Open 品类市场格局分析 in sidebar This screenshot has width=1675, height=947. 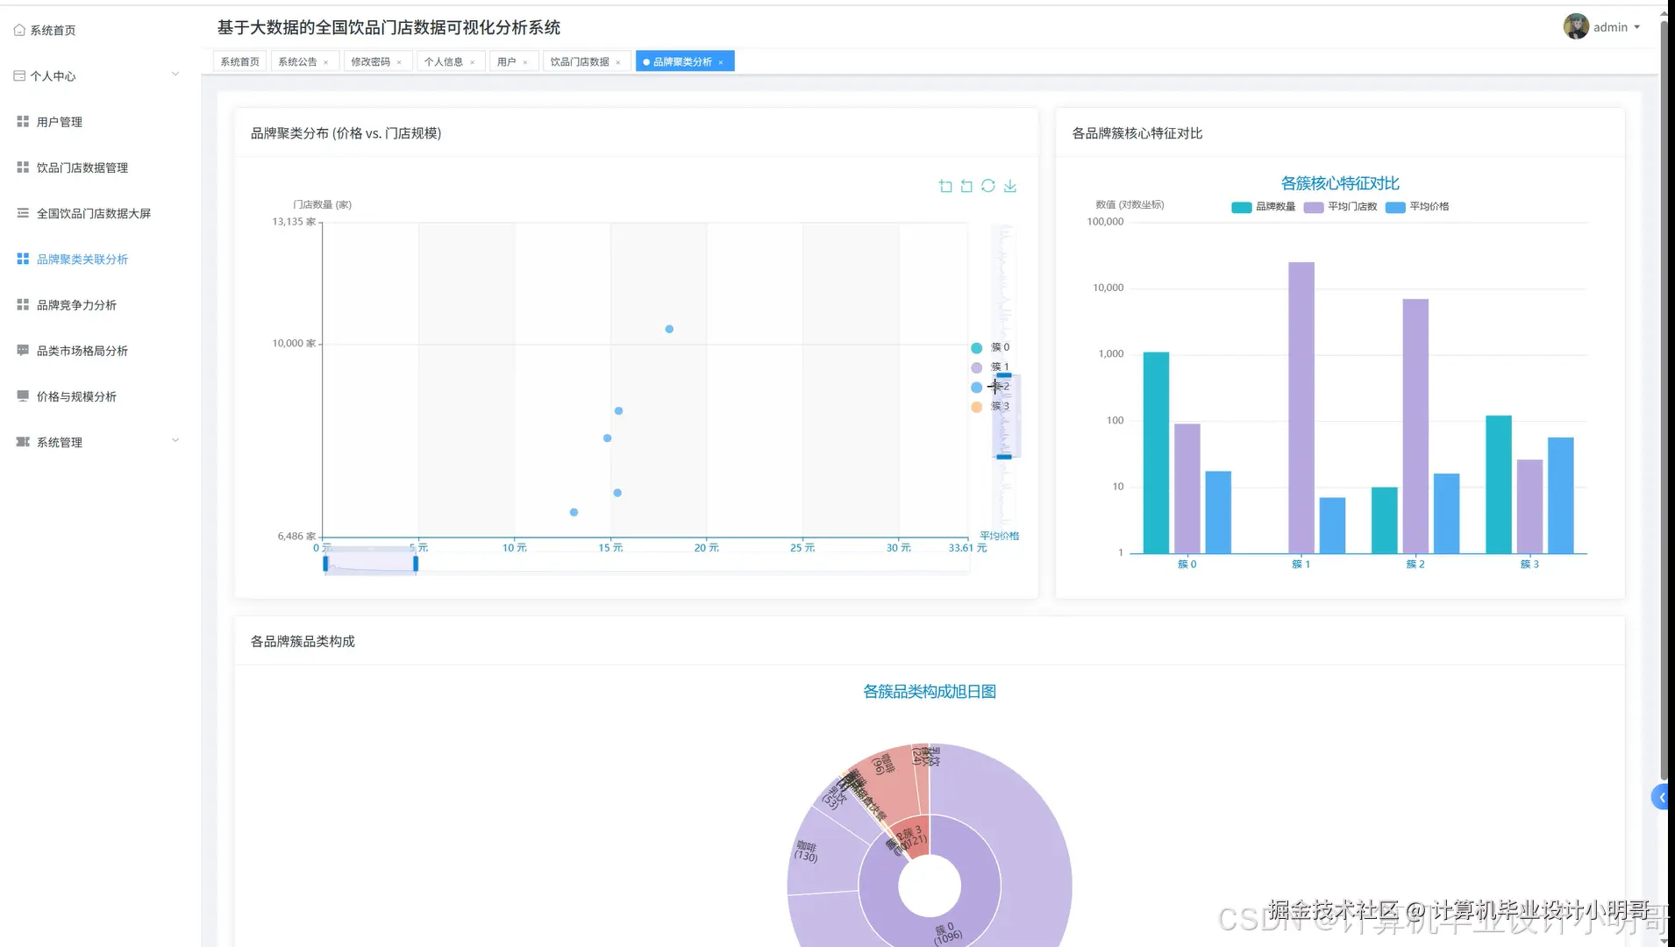pyautogui.click(x=82, y=351)
